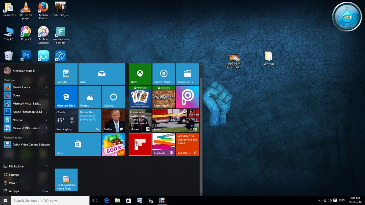Viewport: 365px width, 205px height.
Task: Open File Explorer from the taskbar
Action: click(x=117, y=200)
